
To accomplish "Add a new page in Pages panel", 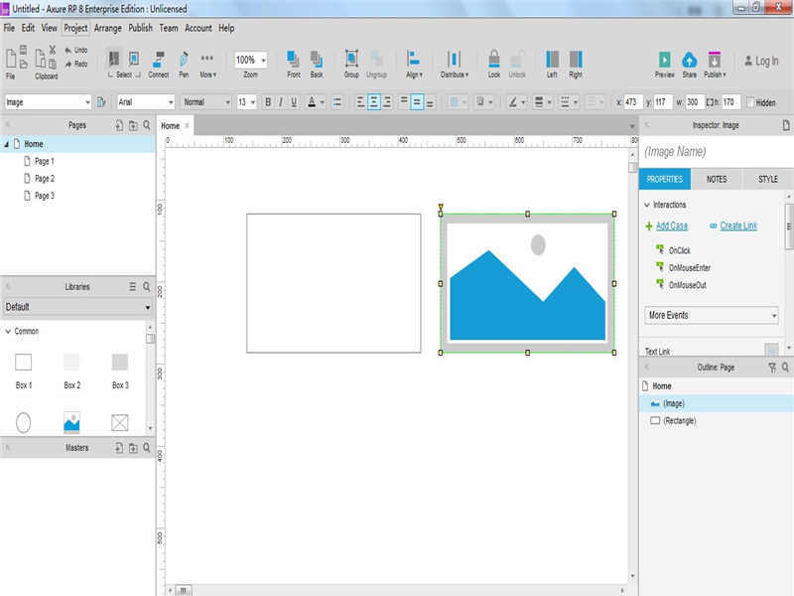I will coord(119,125).
